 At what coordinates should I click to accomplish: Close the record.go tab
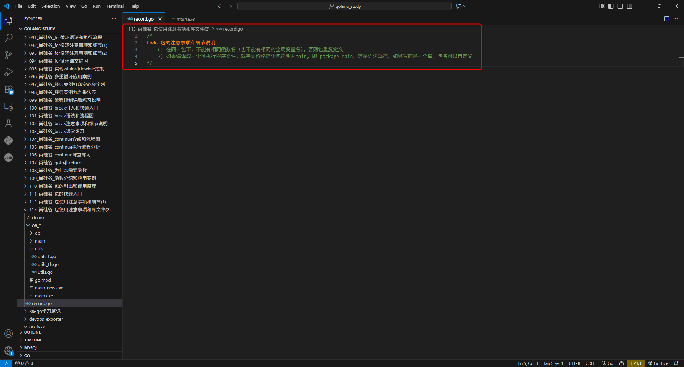[x=160, y=19]
